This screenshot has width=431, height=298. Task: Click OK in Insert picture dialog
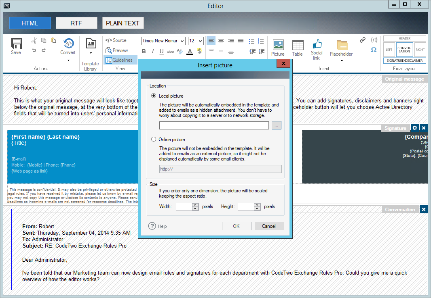(237, 226)
